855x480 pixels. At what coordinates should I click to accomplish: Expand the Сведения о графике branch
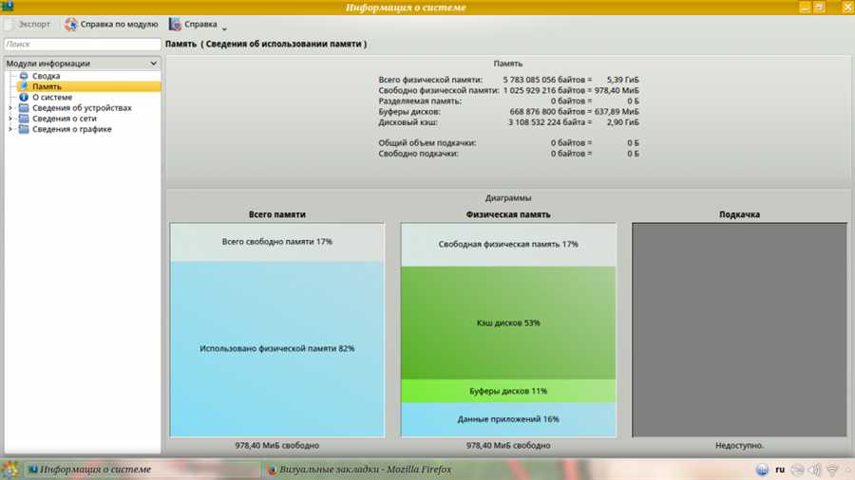coord(10,129)
